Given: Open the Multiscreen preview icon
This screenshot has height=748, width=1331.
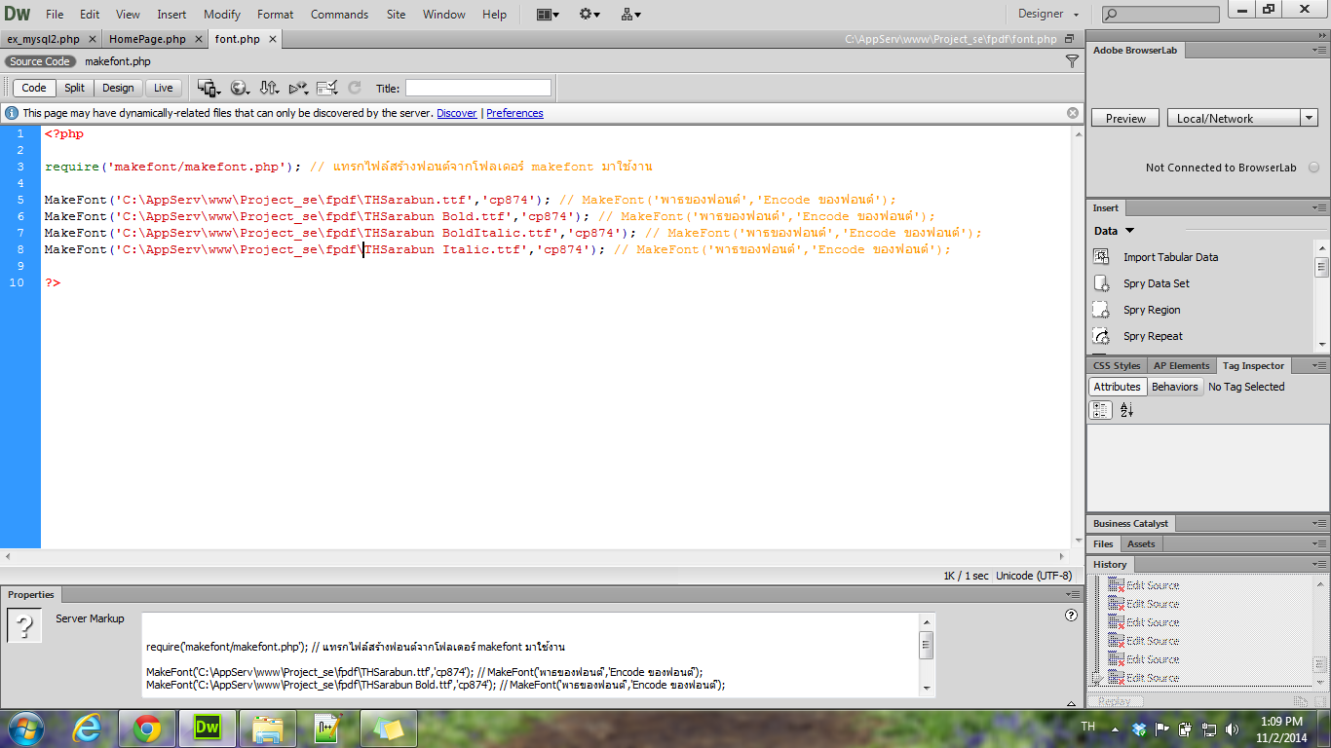Looking at the screenshot, I should coord(209,88).
